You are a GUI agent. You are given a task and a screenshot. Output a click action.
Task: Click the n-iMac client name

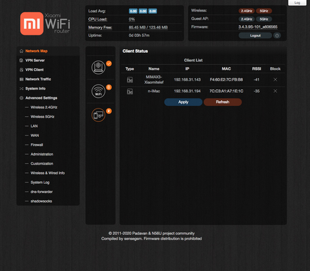[x=154, y=91]
